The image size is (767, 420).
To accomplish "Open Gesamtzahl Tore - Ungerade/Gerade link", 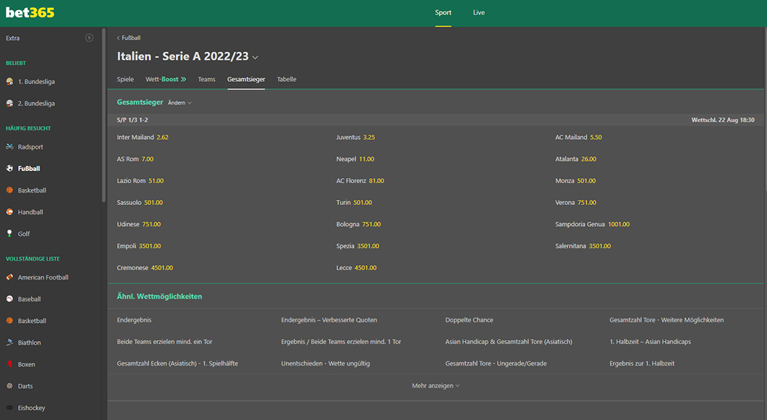I will [x=496, y=364].
